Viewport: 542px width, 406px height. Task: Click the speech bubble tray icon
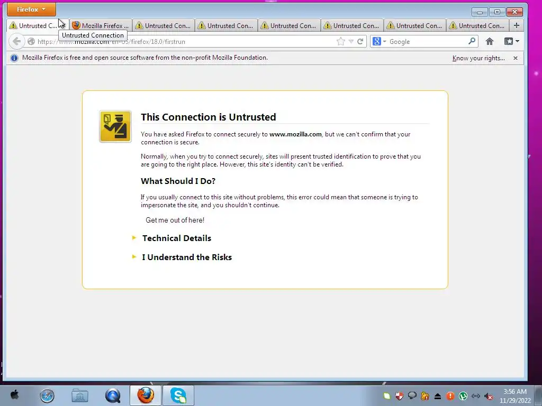[x=412, y=396]
